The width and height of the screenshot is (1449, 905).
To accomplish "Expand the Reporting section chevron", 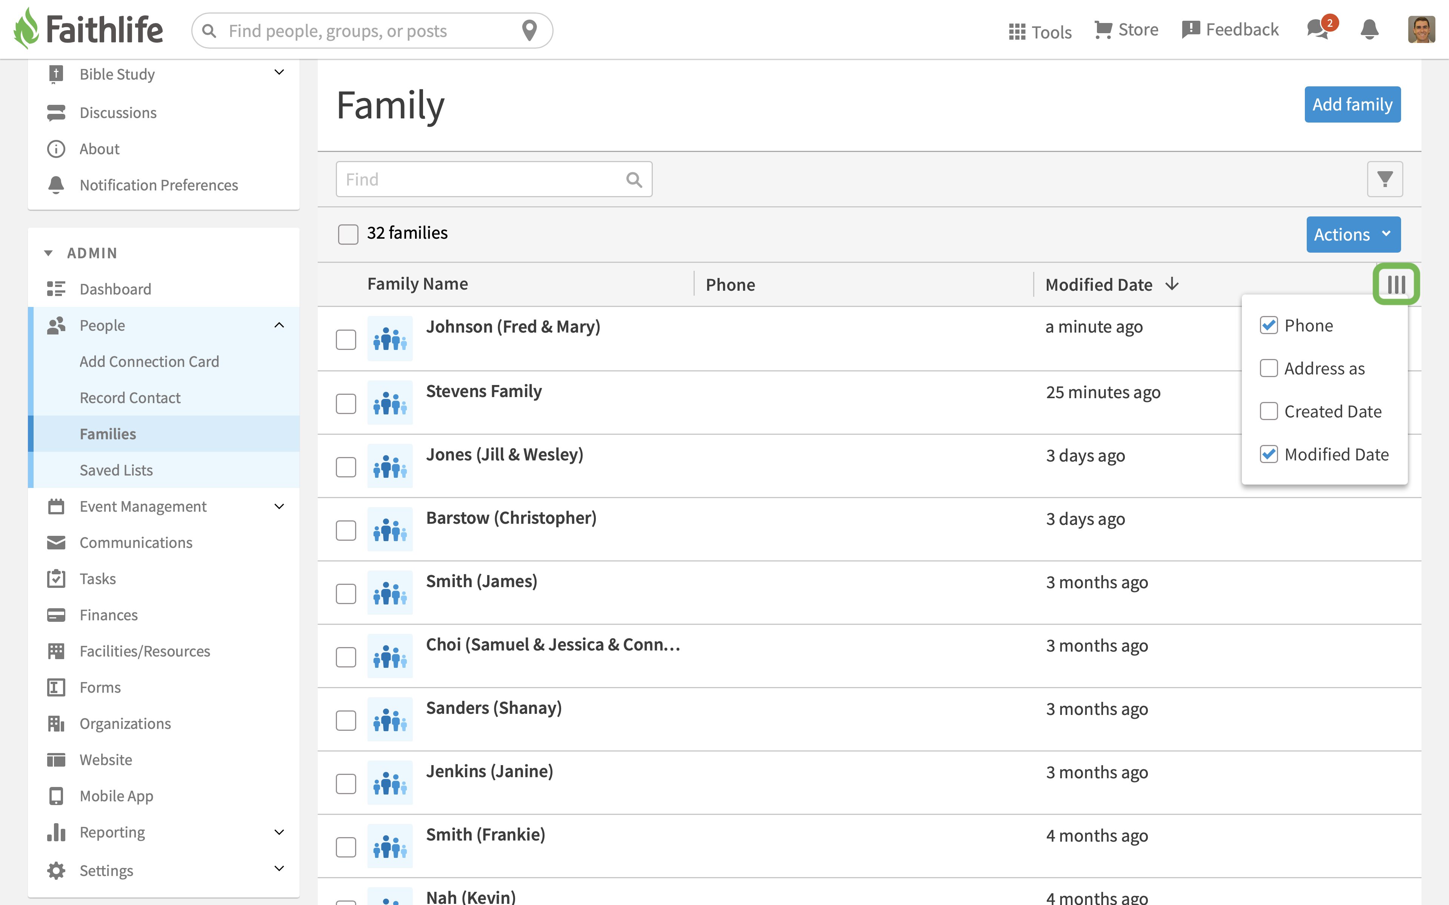I will pos(279,832).
